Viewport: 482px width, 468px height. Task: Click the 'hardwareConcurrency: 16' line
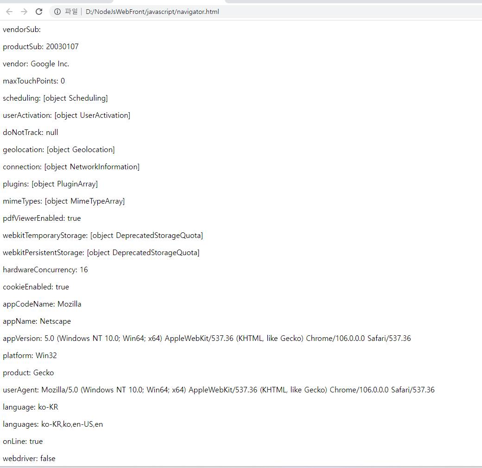coord(45,270)
